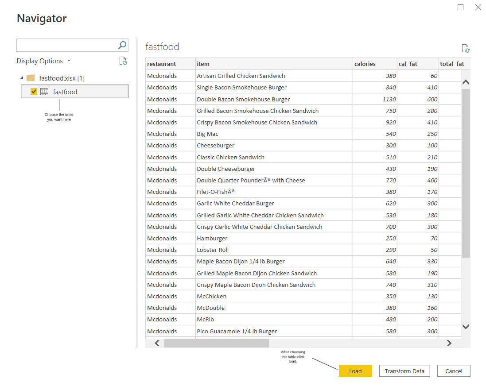Click the Double Bacon Smokehouse Burger cell

[x=274, y=99]
